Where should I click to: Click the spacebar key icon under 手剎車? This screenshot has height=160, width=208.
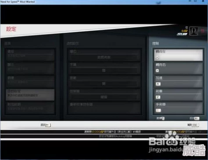pyautogui.click(x=158, y=111)
